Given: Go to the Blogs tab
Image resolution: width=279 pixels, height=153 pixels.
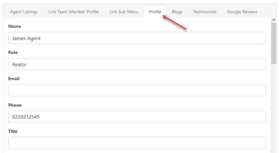Looking at the screenshot, I should pos(177,12).
